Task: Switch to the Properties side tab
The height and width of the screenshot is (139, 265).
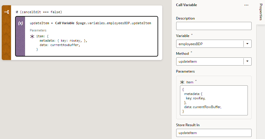Action: pyautogui.click(x=261, y=12)
